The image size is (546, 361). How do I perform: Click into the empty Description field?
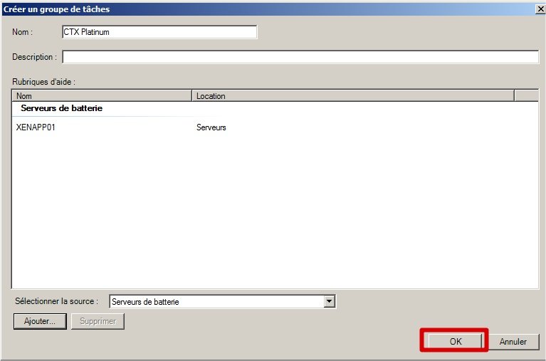[x=300, y=57]
